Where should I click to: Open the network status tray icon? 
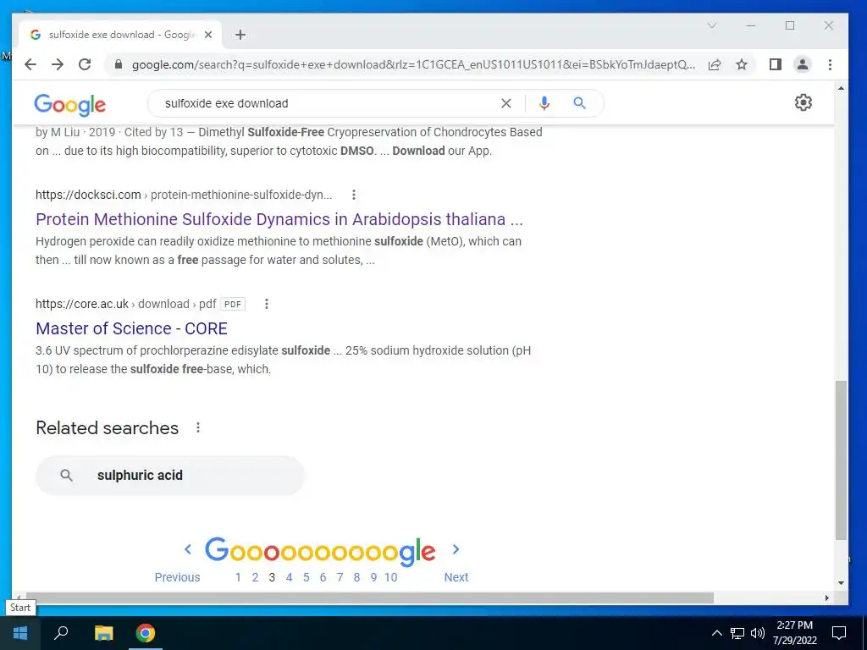pyautogui.click(x=737, y=633)
